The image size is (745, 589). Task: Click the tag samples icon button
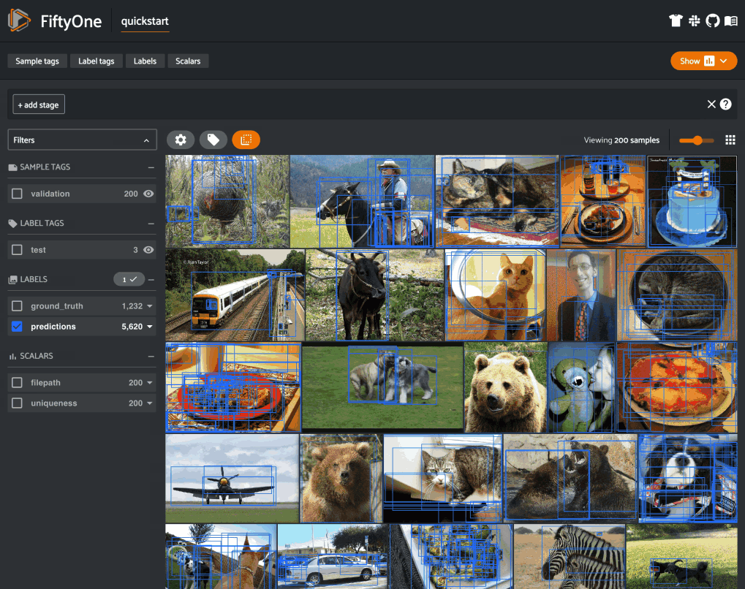pos(213,140)
